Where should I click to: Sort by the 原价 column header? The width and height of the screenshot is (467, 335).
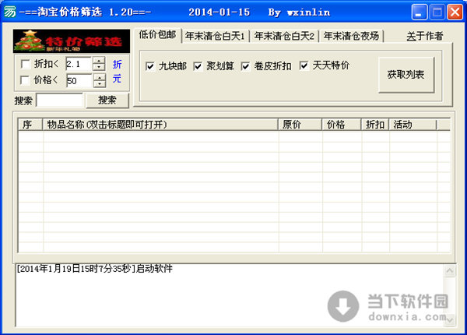click(300, 125)
